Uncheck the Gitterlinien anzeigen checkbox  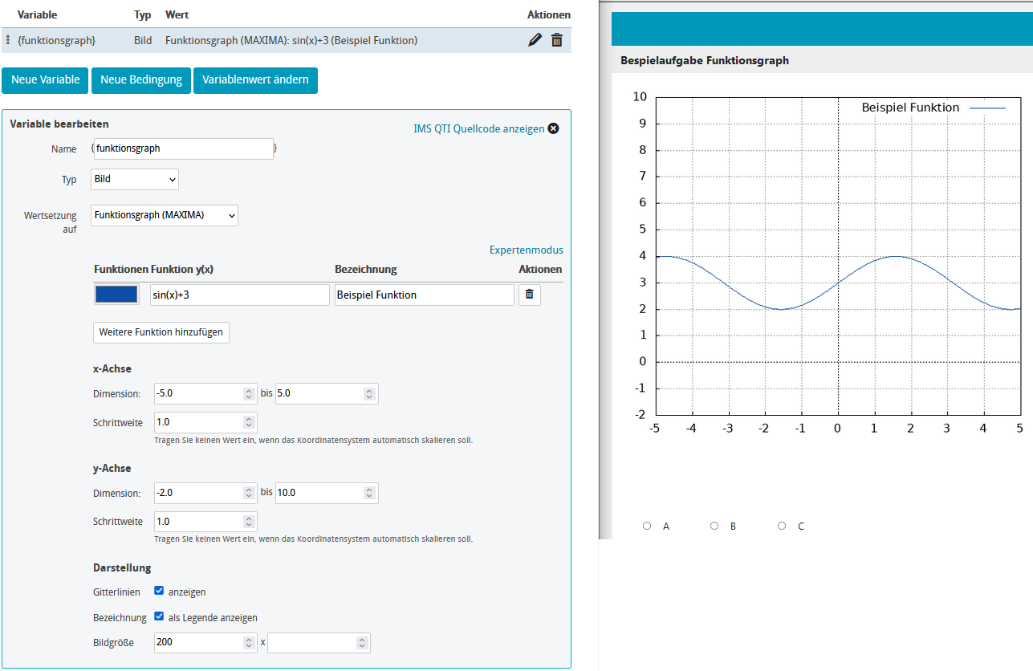point(158,592)
